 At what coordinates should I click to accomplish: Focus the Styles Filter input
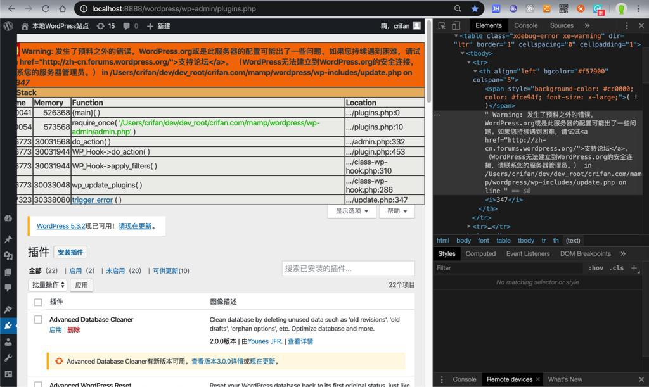[x=508, y=268]
